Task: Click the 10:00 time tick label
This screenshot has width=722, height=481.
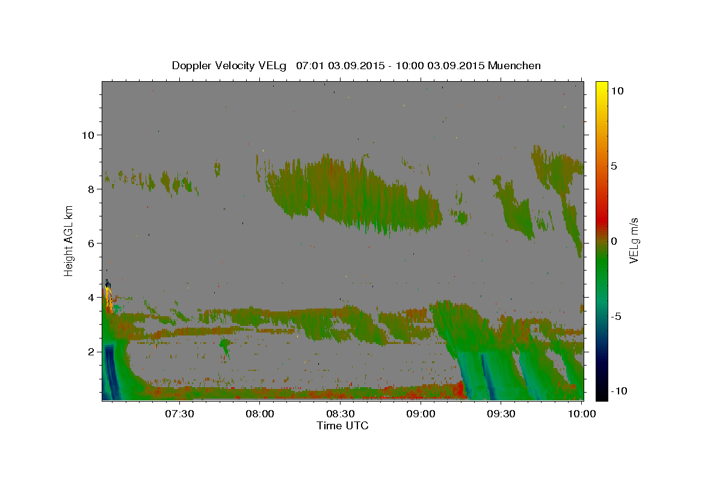Action: [581, 414]
